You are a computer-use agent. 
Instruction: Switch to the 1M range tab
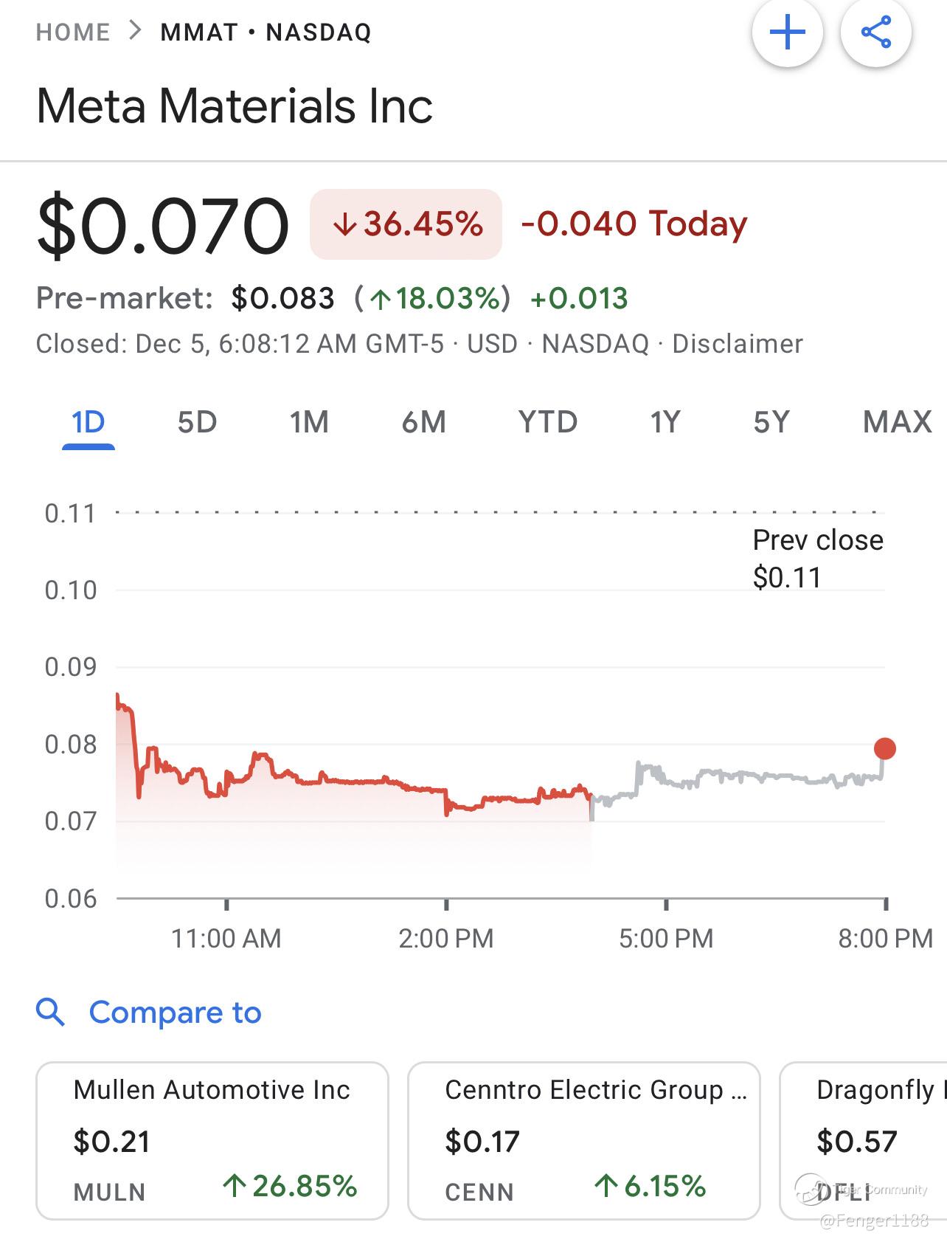[309, 422]
